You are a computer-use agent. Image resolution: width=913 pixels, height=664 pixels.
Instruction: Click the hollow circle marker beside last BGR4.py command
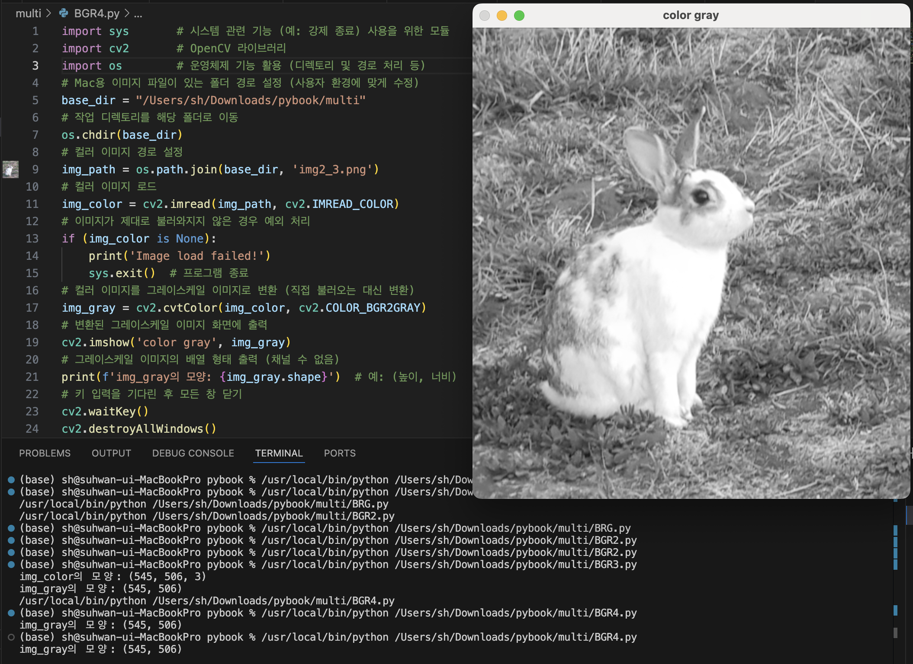point(11,637)
